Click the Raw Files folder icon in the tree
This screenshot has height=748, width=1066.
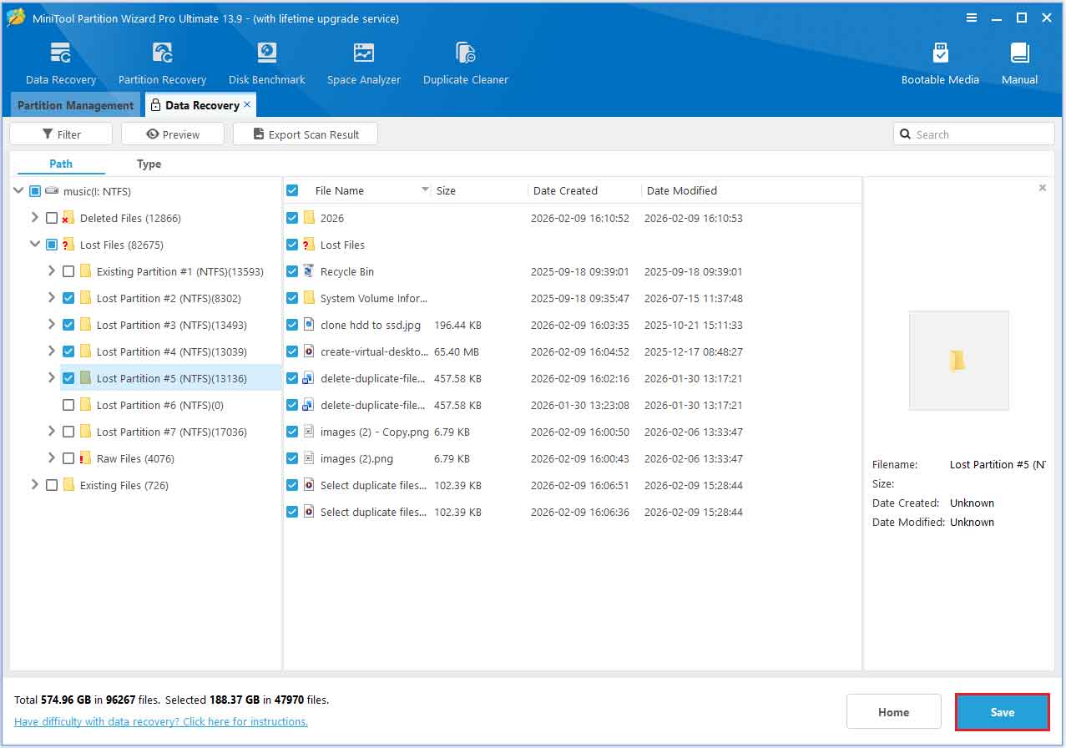tap(85, 458)
